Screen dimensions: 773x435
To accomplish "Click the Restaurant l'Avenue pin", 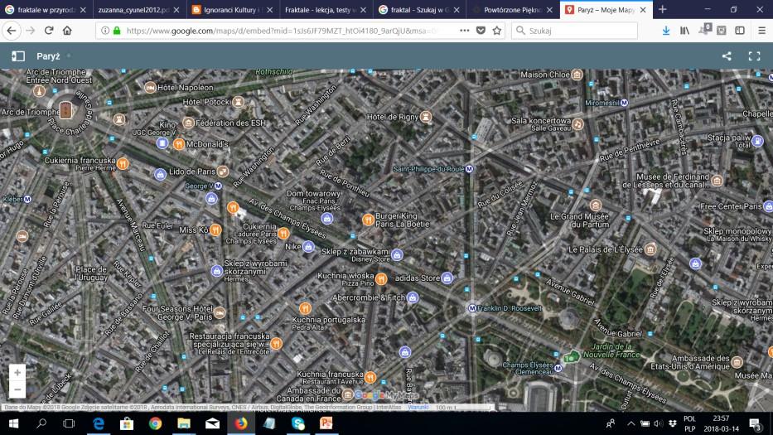I will [x=370, y=378].
